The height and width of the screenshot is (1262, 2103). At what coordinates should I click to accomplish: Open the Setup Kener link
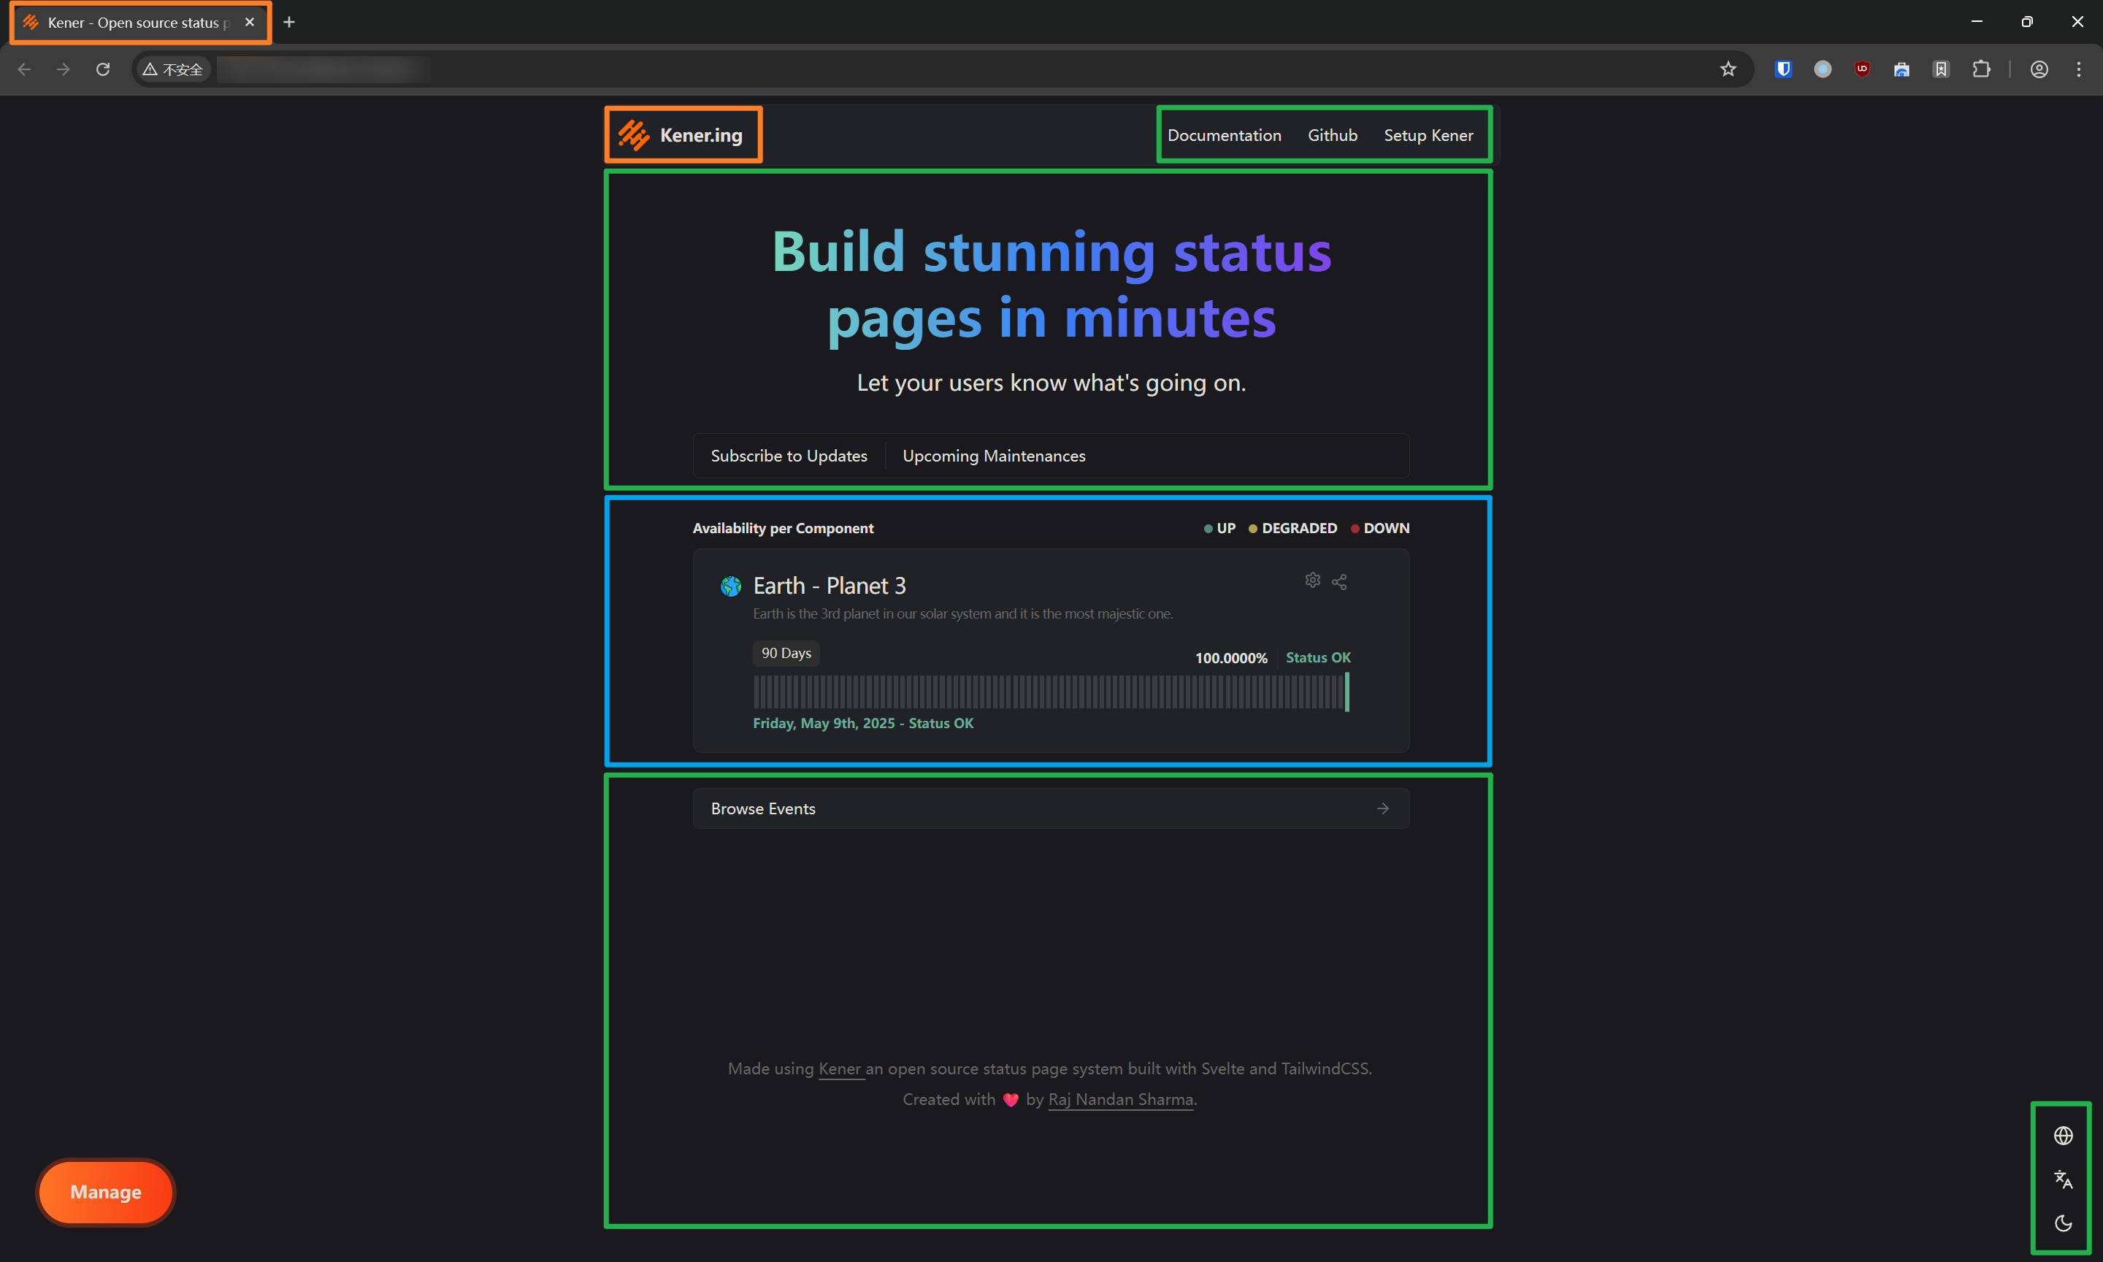(x=1428, y=135)
